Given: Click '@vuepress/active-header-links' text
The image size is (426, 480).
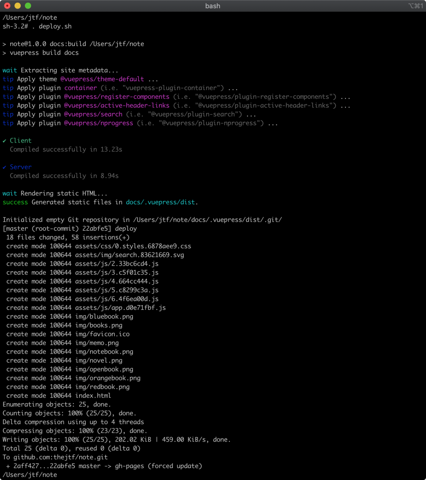Looking at the screenshot, I should [117, 106].
